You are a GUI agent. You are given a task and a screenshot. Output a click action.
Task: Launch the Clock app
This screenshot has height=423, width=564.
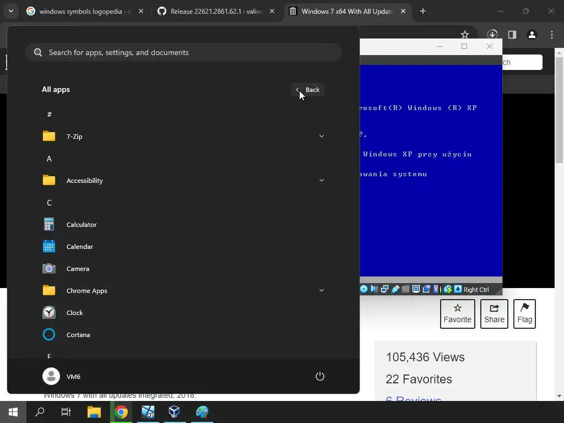tap(183, 313)
